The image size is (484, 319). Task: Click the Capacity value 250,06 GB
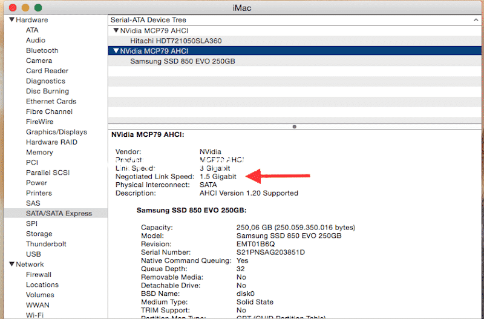click(296, 228)
